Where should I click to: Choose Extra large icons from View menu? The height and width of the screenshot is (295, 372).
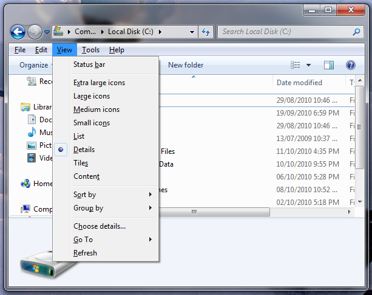pyautogui.click(x=99, y=83)
